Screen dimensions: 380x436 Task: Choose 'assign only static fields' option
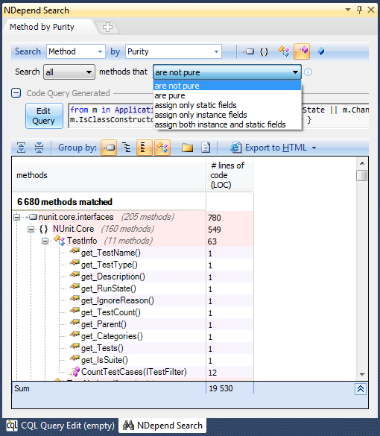(x=227, y=105)
